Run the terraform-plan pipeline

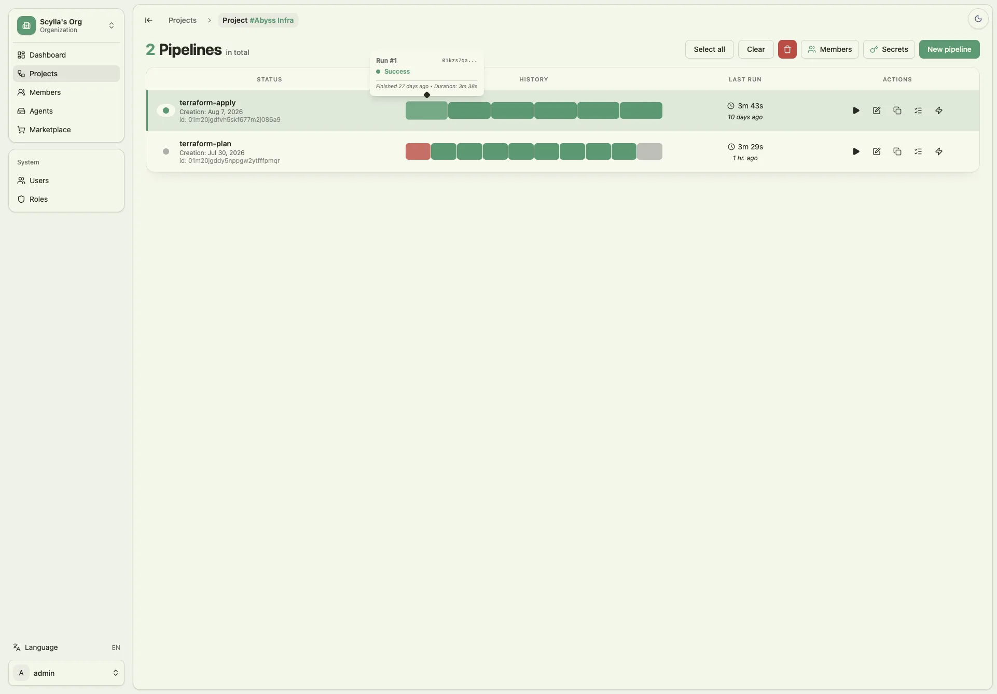(x=856, y=151)
